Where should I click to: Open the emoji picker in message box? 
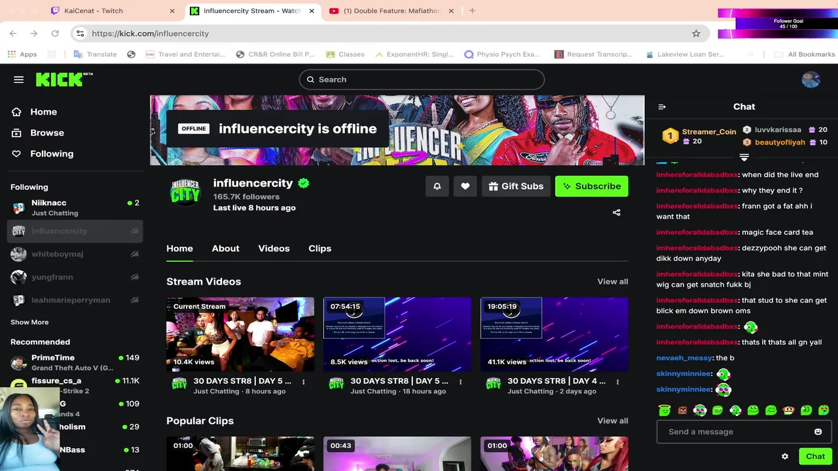pyautogui.click(x=818, y=432)
